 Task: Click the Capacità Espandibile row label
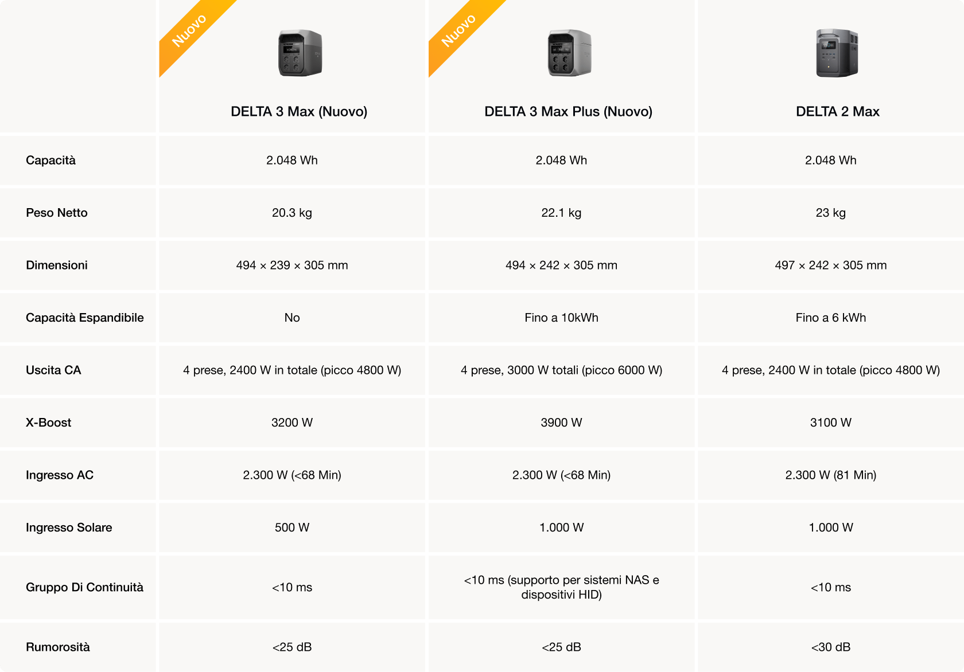tap(84, 318)
